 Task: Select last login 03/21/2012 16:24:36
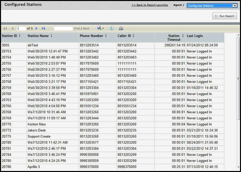(202, 130)
